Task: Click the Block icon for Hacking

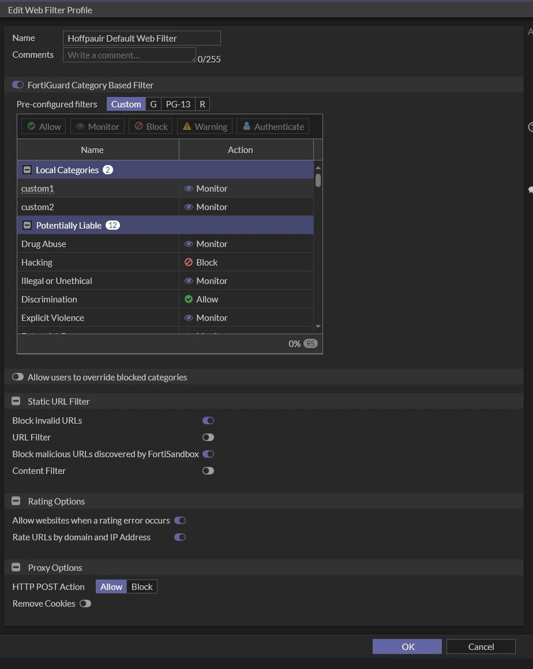Action: (x=189, y=263)
